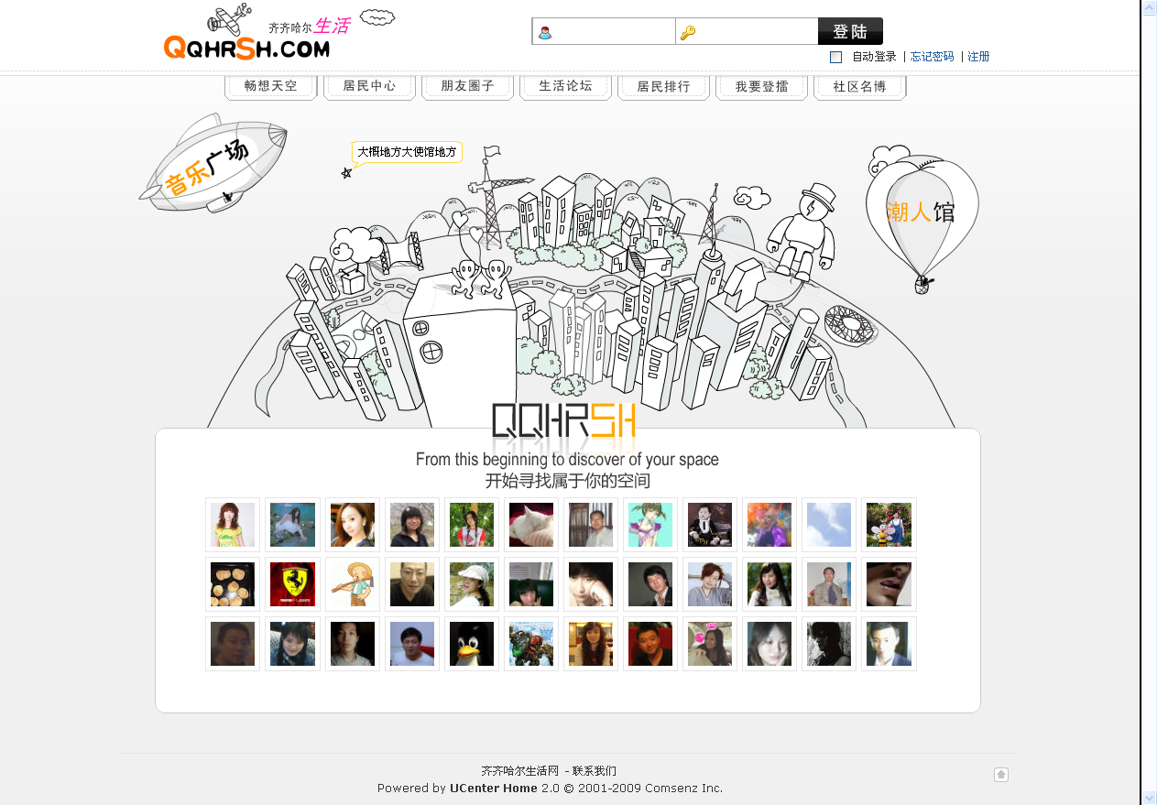Open the 我要登擂 navigation tab
The image size is (1157, 805).
(761, 87)
